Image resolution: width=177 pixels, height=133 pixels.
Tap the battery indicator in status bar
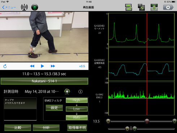174,2
